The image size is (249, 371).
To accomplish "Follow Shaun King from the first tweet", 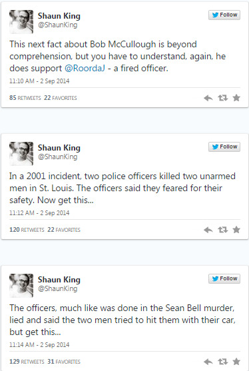I will (224, 15).
